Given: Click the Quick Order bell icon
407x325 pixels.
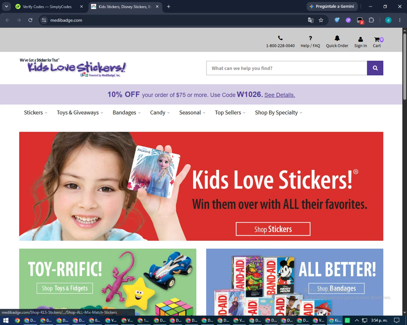Looking at the screenshot, I should (337, 38).
